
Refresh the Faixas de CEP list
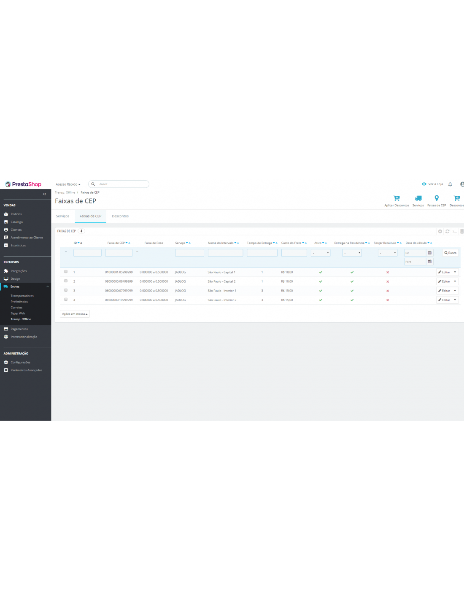(x=448, y=231)
